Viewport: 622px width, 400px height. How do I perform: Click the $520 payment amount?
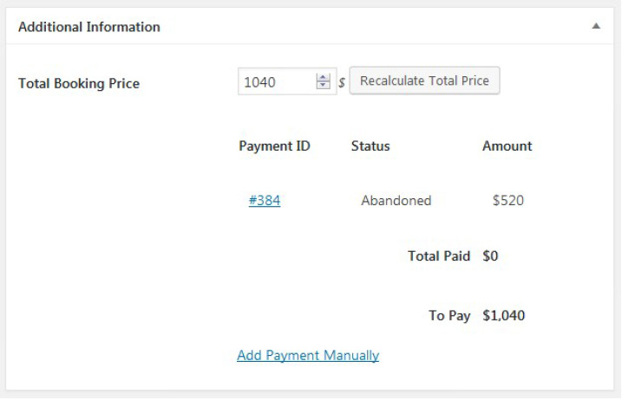tap(508, 201)
